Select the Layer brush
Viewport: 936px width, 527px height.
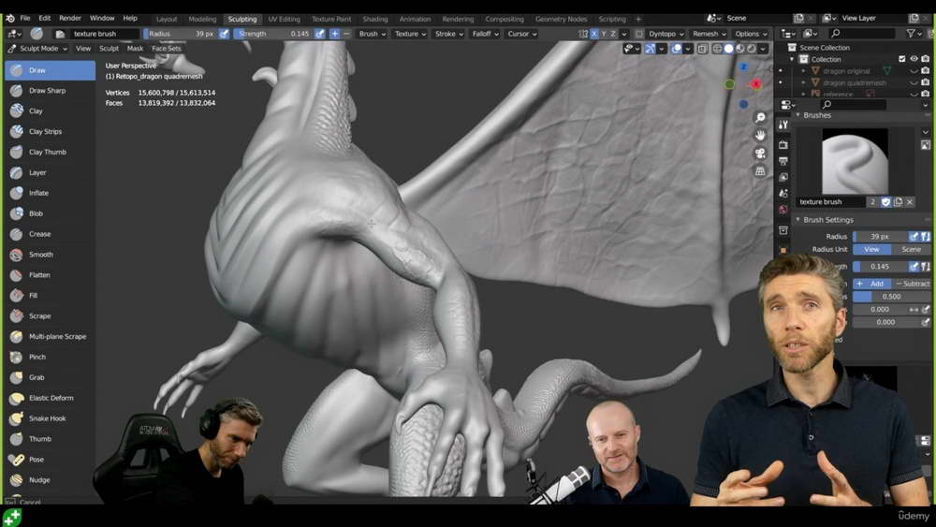51,172
